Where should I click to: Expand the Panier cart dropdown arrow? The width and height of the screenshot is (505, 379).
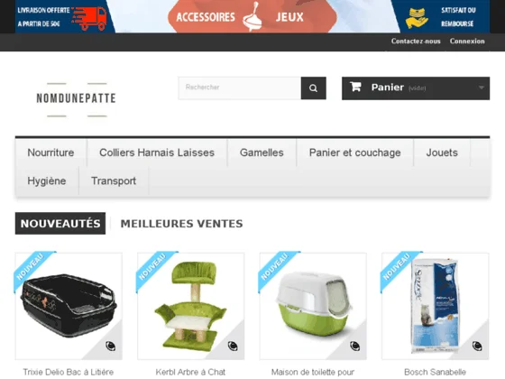pos(482,88)
